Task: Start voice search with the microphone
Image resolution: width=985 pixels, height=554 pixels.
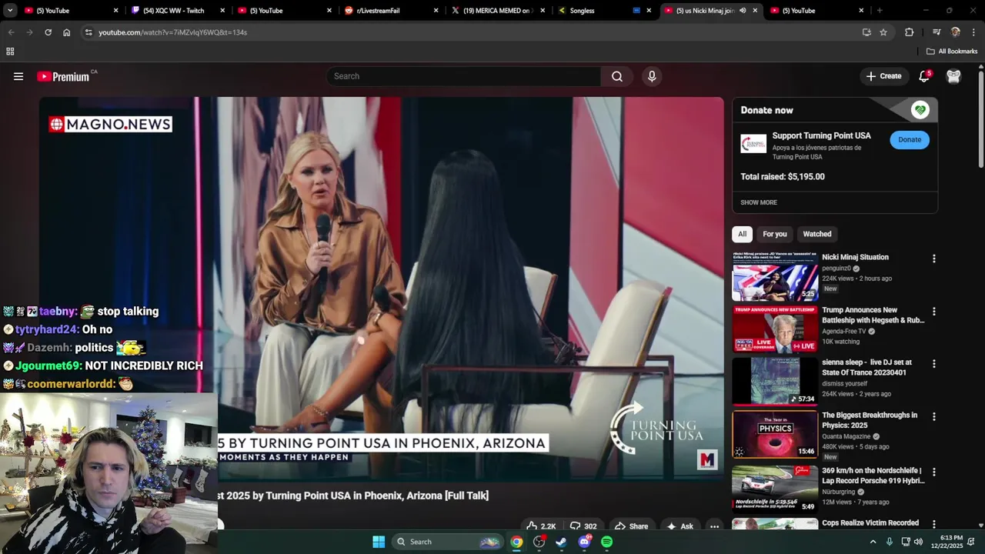Action: (x=652, y=76)
